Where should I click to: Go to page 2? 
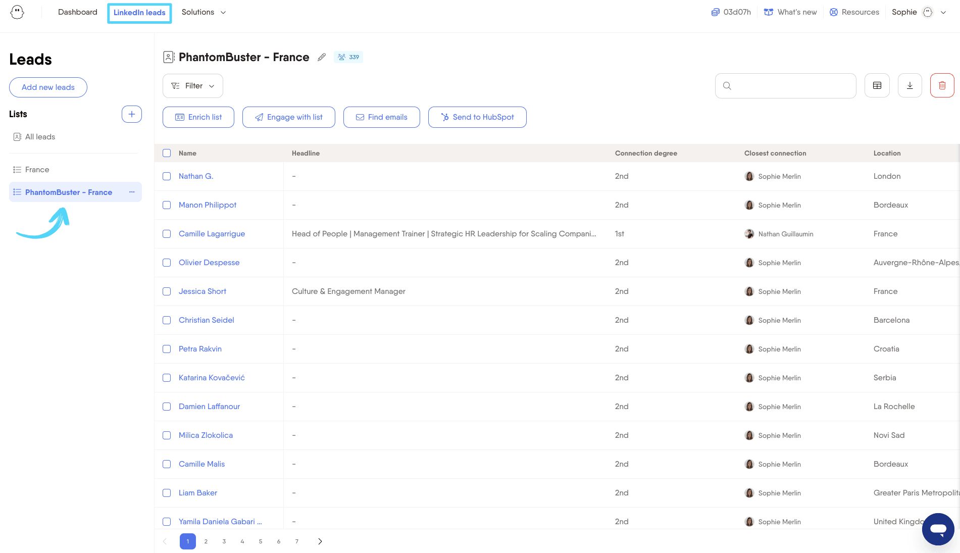click(x=206, y=541)
